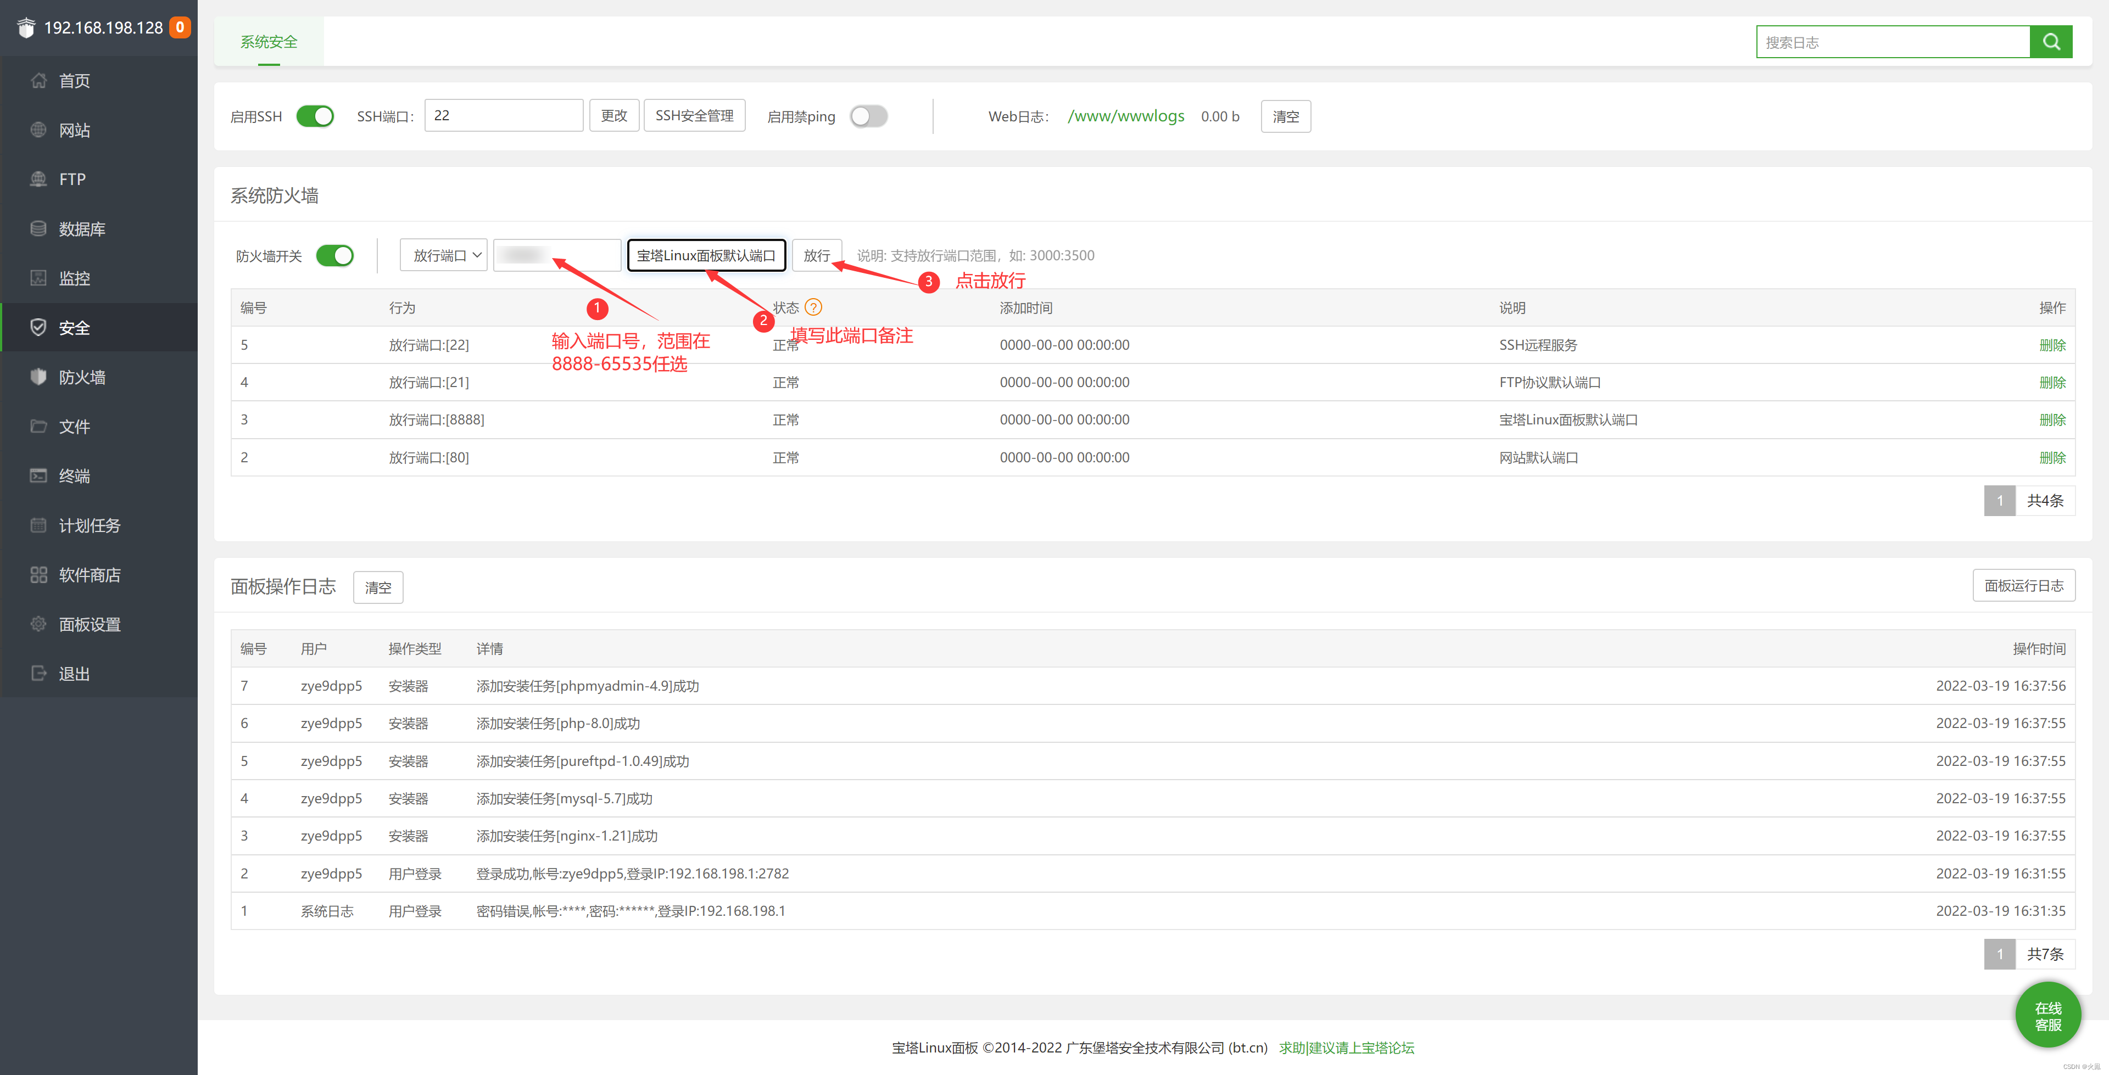Viewport: 2109px width, 1075px height.
Task: Click the green search magnifier button
Action: [x=2051, y=42]
